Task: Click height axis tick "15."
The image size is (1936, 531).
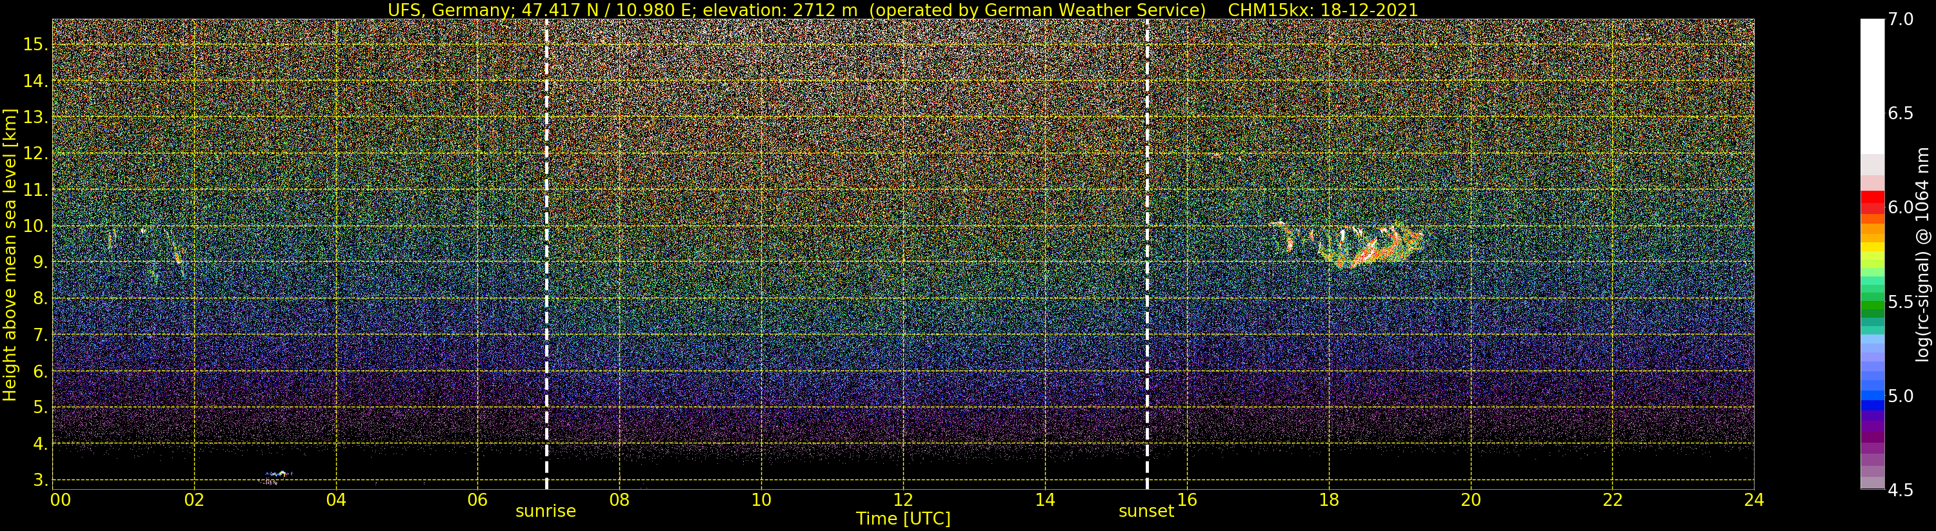Action: click(x=35, y=44)
